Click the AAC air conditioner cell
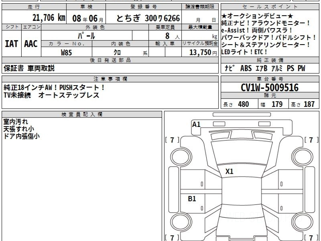The image size is (321, 241). tap(31, 44)
